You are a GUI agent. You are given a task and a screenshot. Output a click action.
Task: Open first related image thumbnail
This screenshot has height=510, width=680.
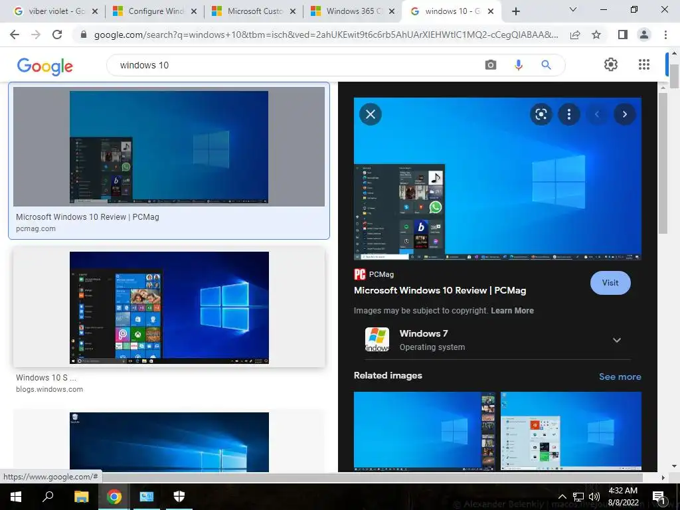[424, 431]
